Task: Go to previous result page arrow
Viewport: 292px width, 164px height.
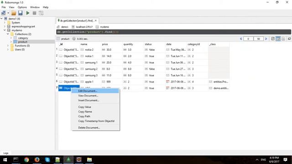Action: 241,39
